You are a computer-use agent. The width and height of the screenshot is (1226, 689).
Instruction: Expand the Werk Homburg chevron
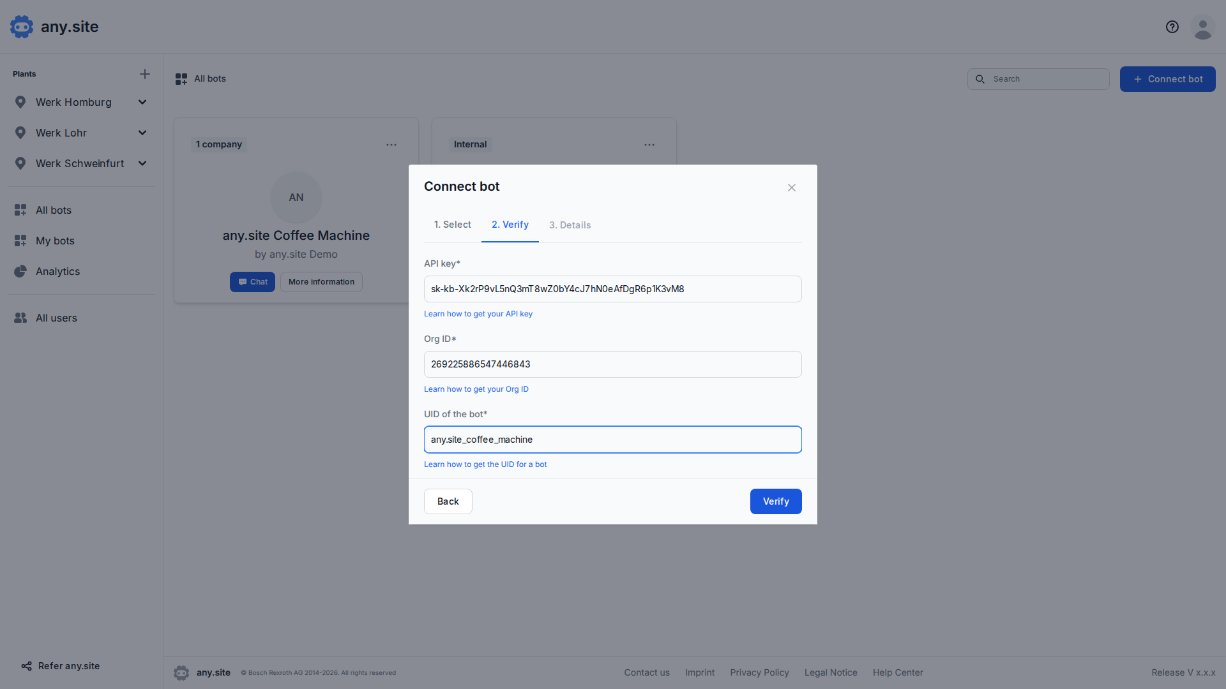click(142, 102)
